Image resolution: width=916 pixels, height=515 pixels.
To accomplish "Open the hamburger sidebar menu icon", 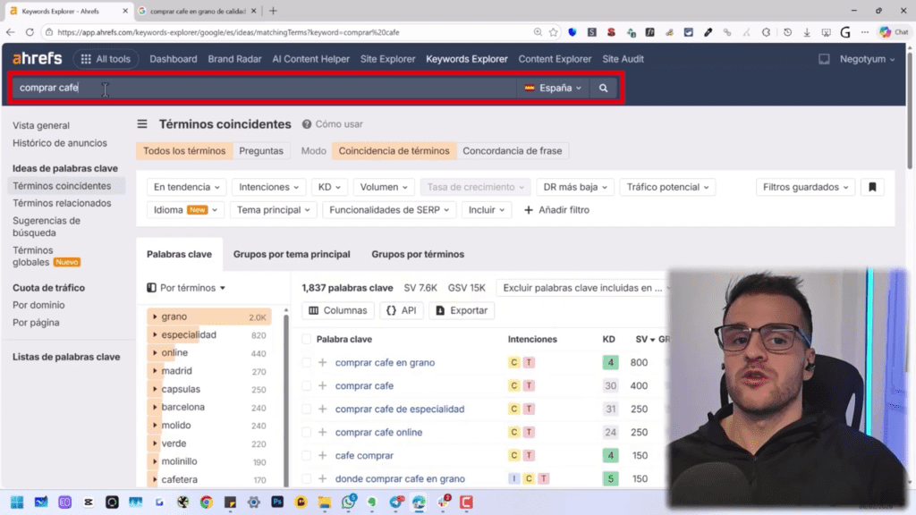I will (142, 124).
